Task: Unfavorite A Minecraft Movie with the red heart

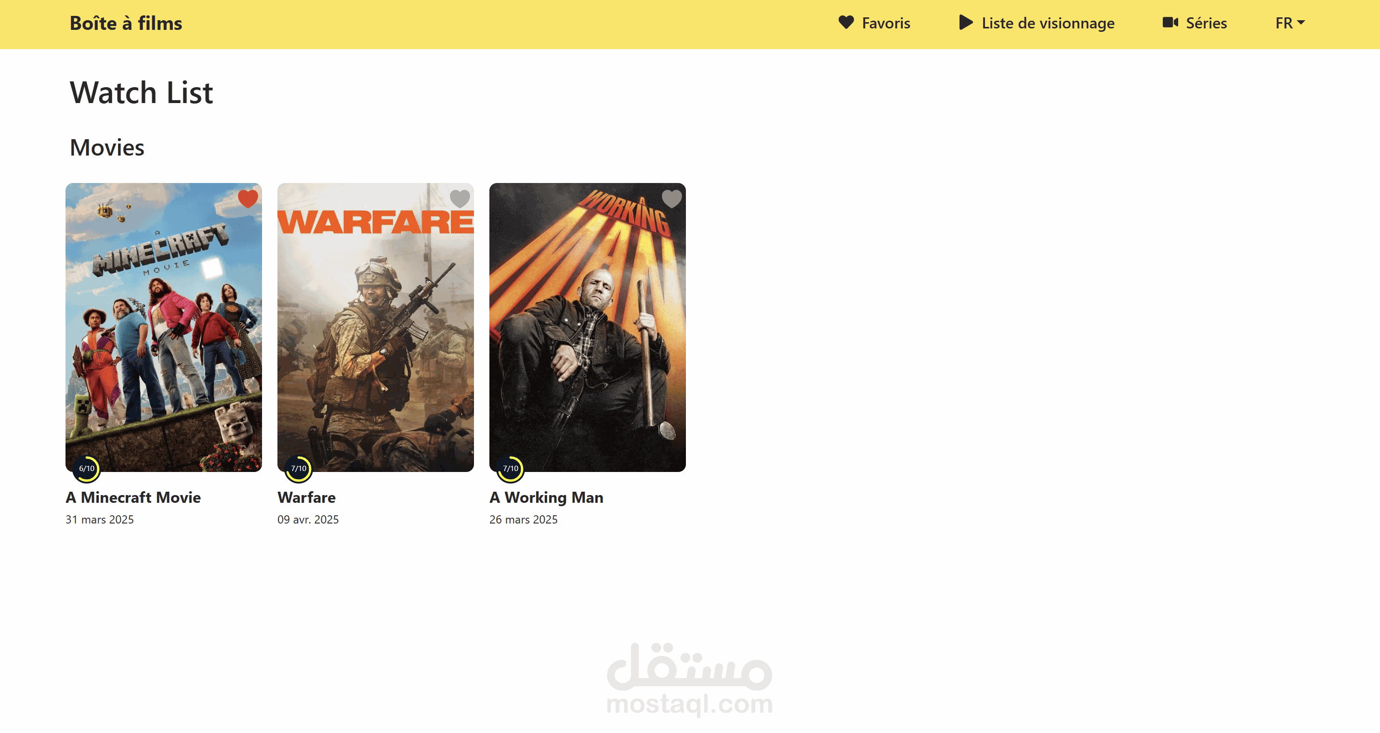Action: pyautogui.click(x=248, y=199)
